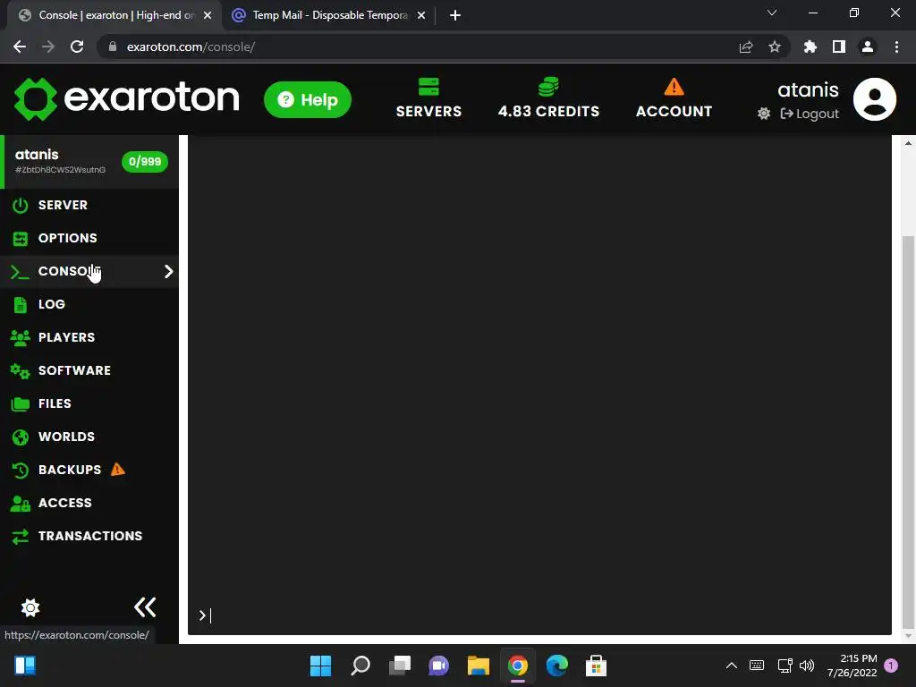Viewport: 916px width, 687px height.
Task: Open the Log page from the sidebar
Action: [89, 304]
